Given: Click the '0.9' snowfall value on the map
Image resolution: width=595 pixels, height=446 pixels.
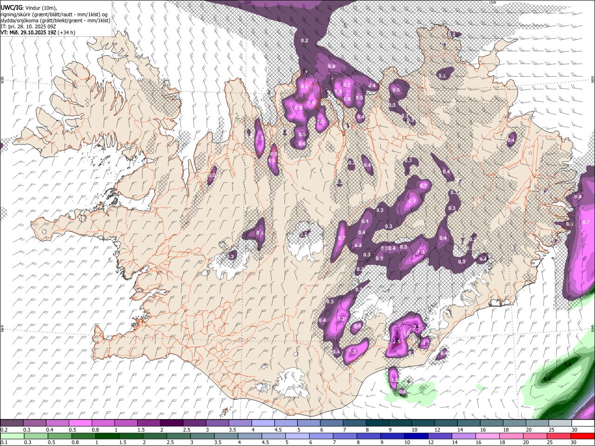Looking at the screenshot, I should pyautogui.click(x=298, y=107).
